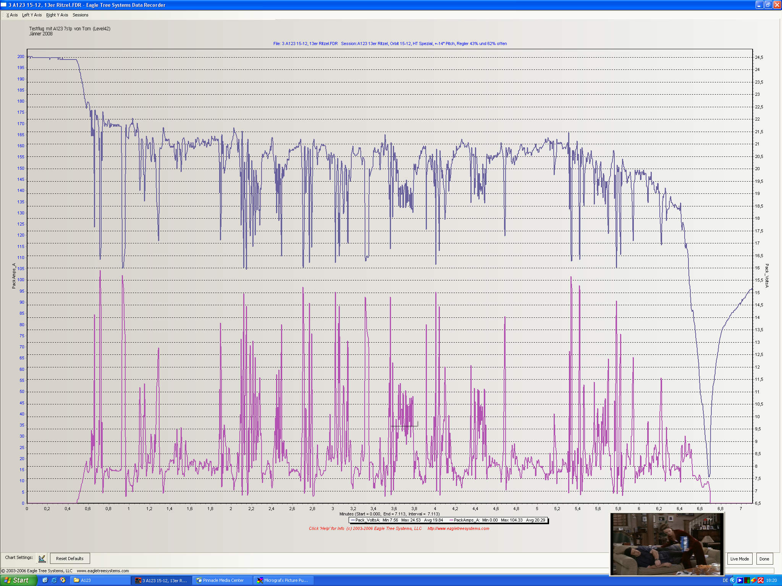The height and width of the screenshot is (586, 782).
Task: Click the blue File/Session chart title
Action: pos(390,43)
